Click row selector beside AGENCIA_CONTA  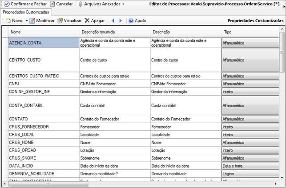tap(5, 43)
